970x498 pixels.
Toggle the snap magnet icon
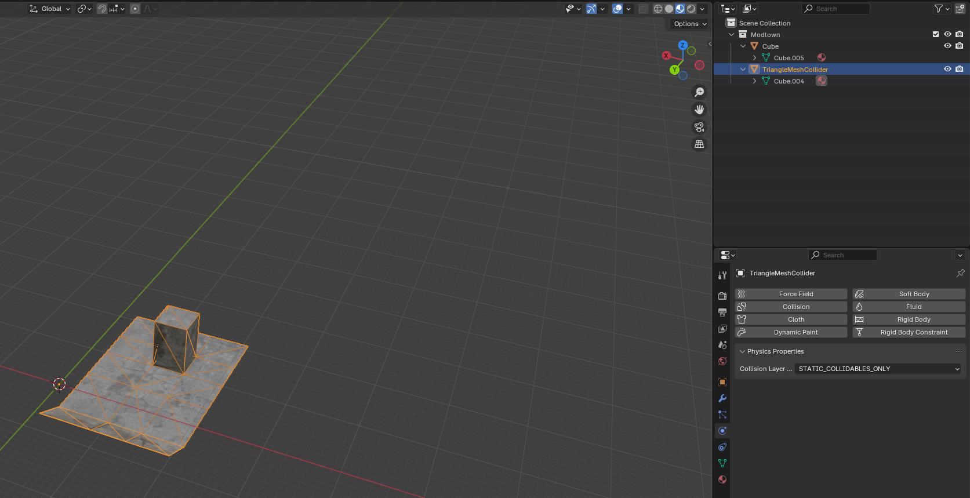coord(102,9)
